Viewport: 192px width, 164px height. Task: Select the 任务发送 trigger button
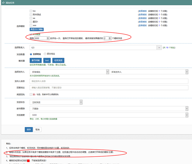(x=58, y=60)
